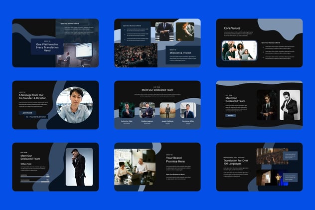Image resolution: width=315 pixels, height=210 pixels.
Task: Select the first team member photo with green background
Action: coord(127,110)
